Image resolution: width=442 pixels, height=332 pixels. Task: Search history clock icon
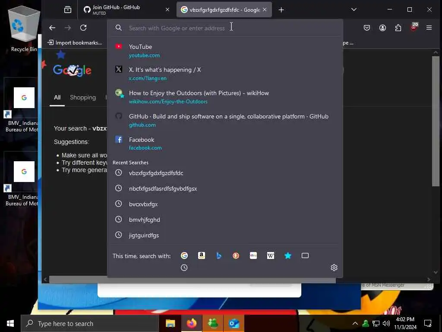point(184,268)
